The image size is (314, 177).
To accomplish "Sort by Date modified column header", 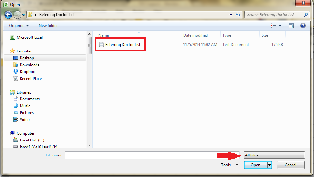I will 195,35.
